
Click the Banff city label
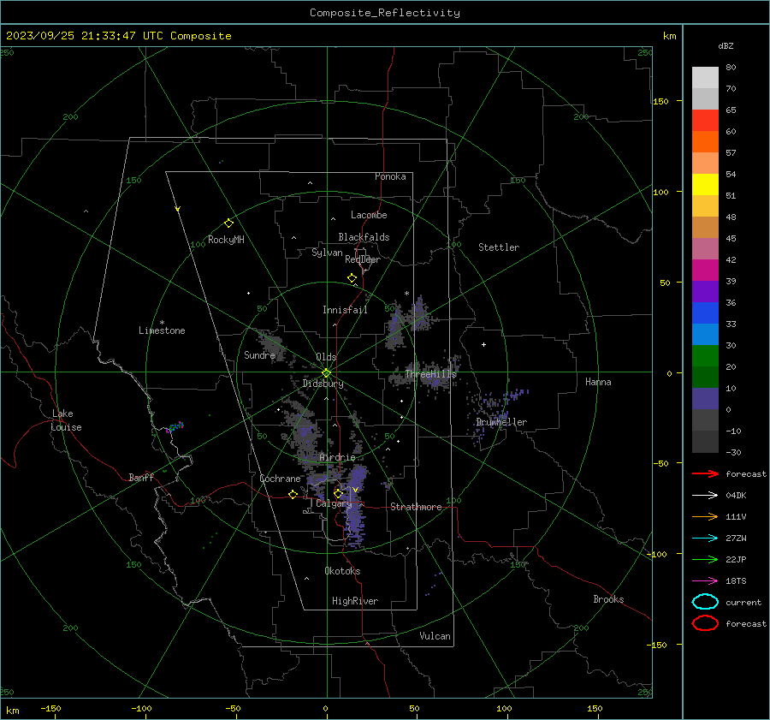click(141, 478)
